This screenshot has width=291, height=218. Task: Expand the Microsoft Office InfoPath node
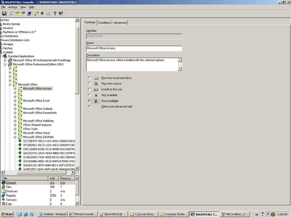click(x=15, y=137)
